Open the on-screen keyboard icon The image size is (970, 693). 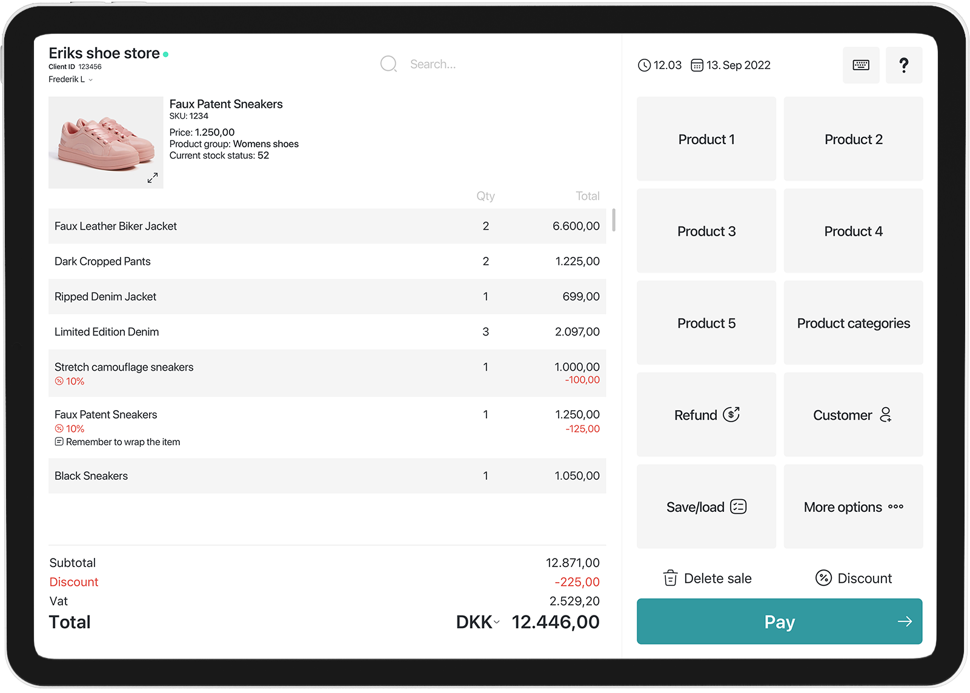[860, 65]
